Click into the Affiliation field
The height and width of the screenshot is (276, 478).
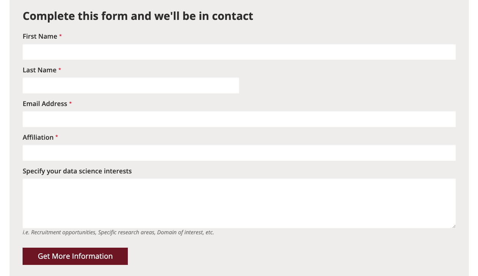pos(239,153)
